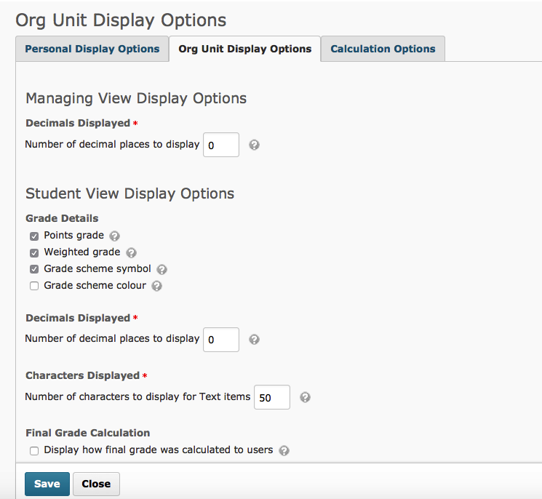This screenshot has width=542, height=499.
Task: Switch to Personal Display Options tab
Action: tap(92, 49)
